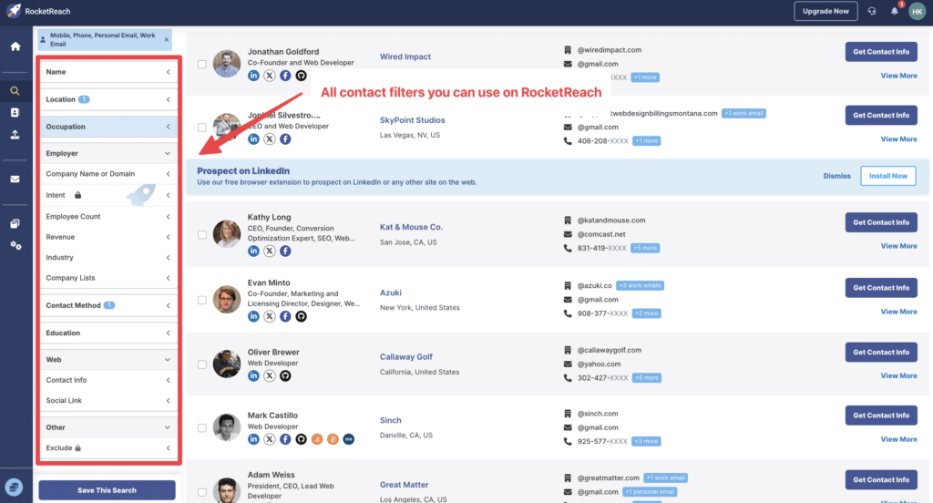The width and height of the screenshot is (933, 503).
Task: Tick the checkbox for Kathy Long
Action: tap(202, 234)
